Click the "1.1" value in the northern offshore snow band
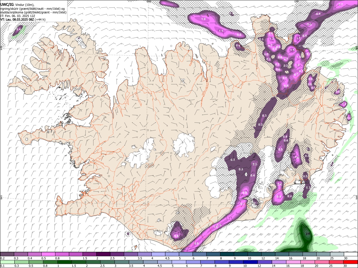The width and height of the screenshot is (358, 268). (221, 31)
